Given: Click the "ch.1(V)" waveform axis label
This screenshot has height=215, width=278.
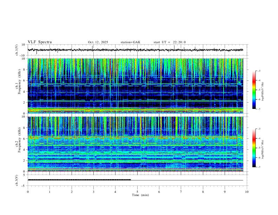Looking at the screenshot, I should pyautogui.click(x=16, y=50).
